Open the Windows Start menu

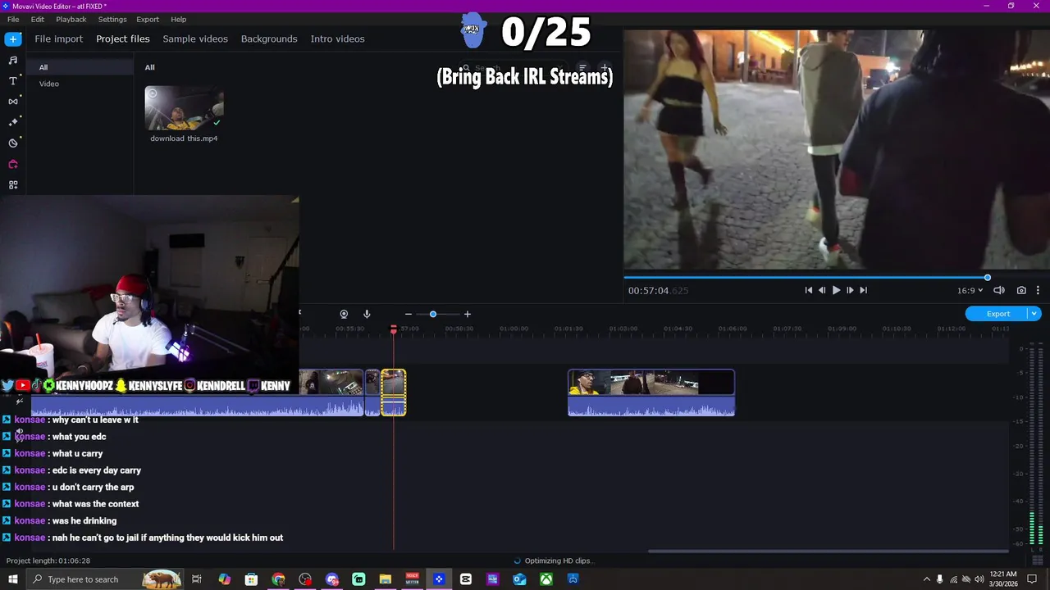pos(12,579)
